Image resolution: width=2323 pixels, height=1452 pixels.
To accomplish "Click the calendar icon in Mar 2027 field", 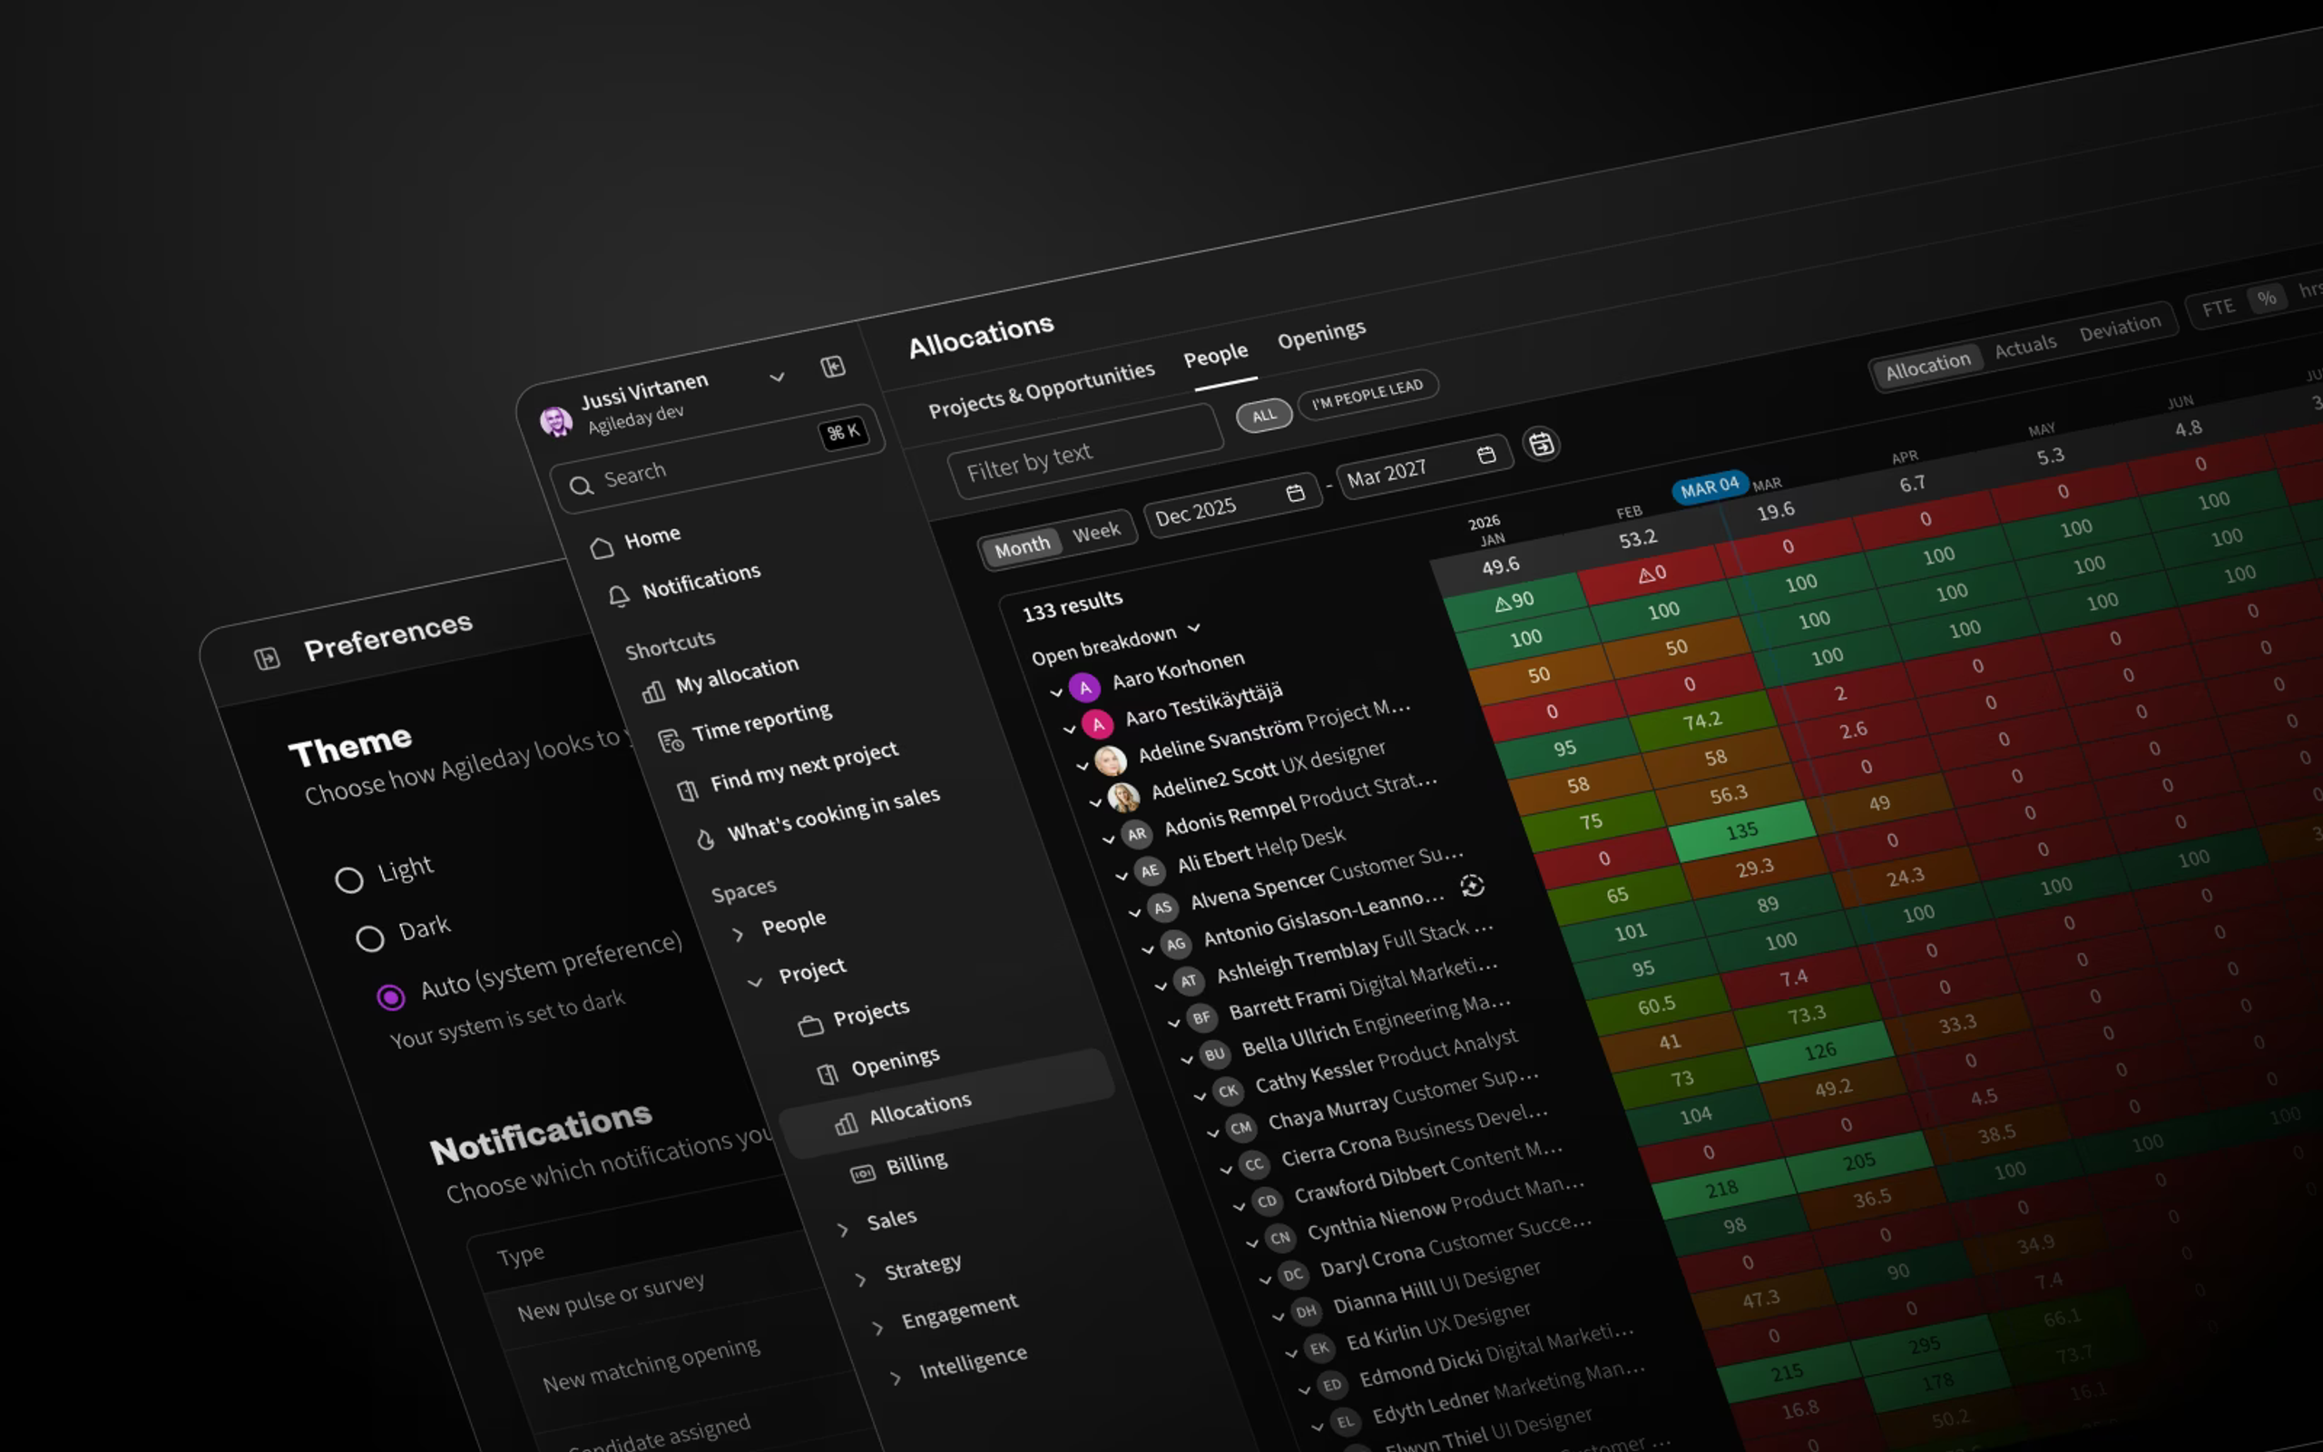I will [1486, 455].
